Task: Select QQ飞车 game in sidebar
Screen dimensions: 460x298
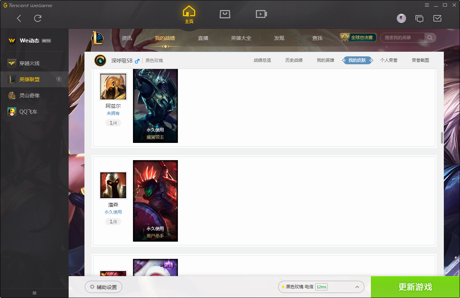Action: (x=34, y=112)
